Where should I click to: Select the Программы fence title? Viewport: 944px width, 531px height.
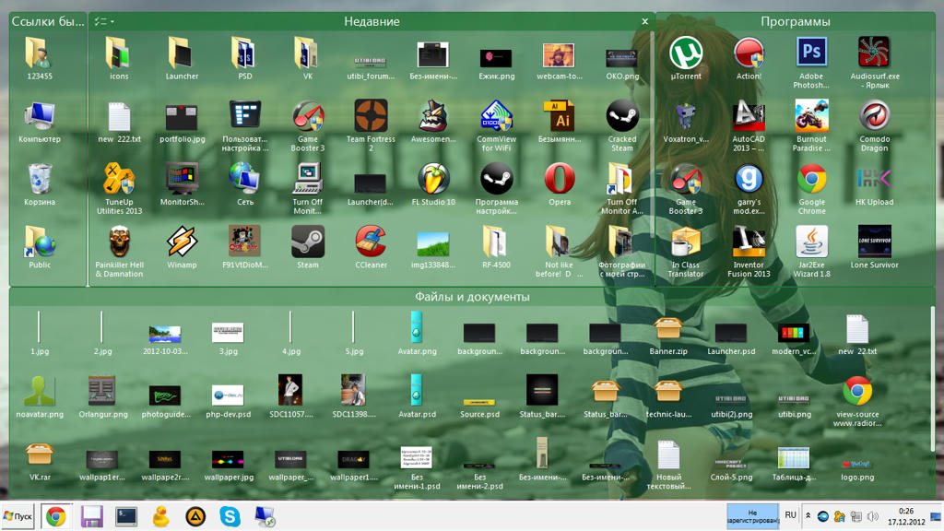[796, 22]
